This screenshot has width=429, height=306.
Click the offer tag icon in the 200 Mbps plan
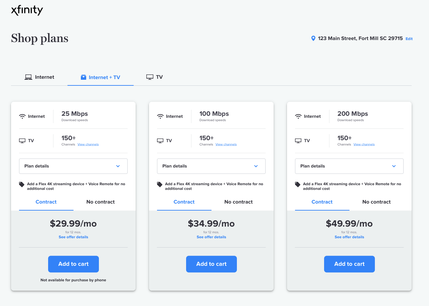pyautogui.click(x=298, y=184)
